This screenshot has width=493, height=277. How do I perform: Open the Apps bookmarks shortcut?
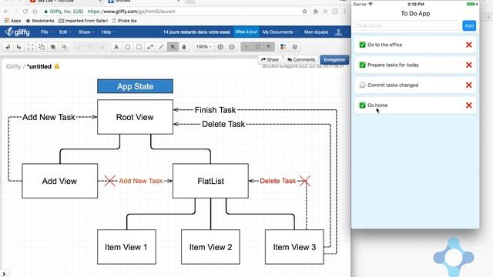click(x=12, y=21)
